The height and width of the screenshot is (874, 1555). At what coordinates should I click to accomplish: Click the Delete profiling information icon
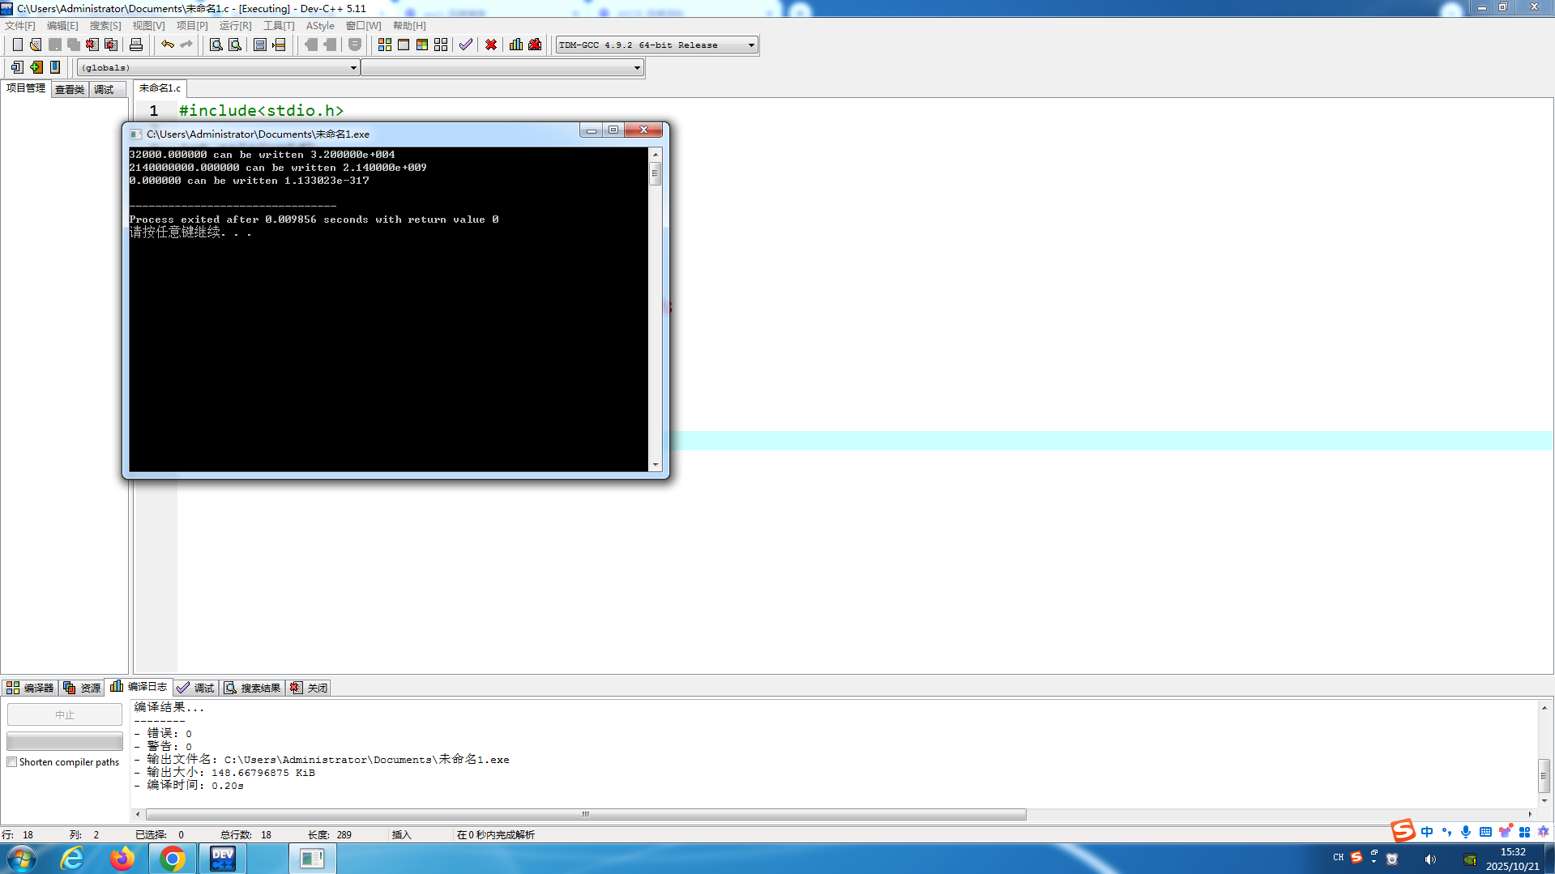(535, 45)
